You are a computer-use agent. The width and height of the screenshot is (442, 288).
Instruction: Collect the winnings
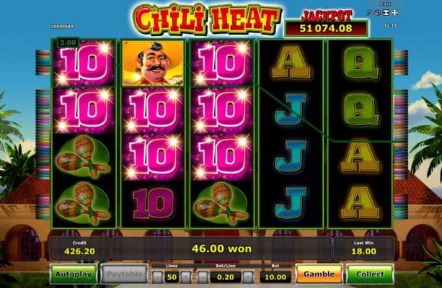click(x=370, y=274)
